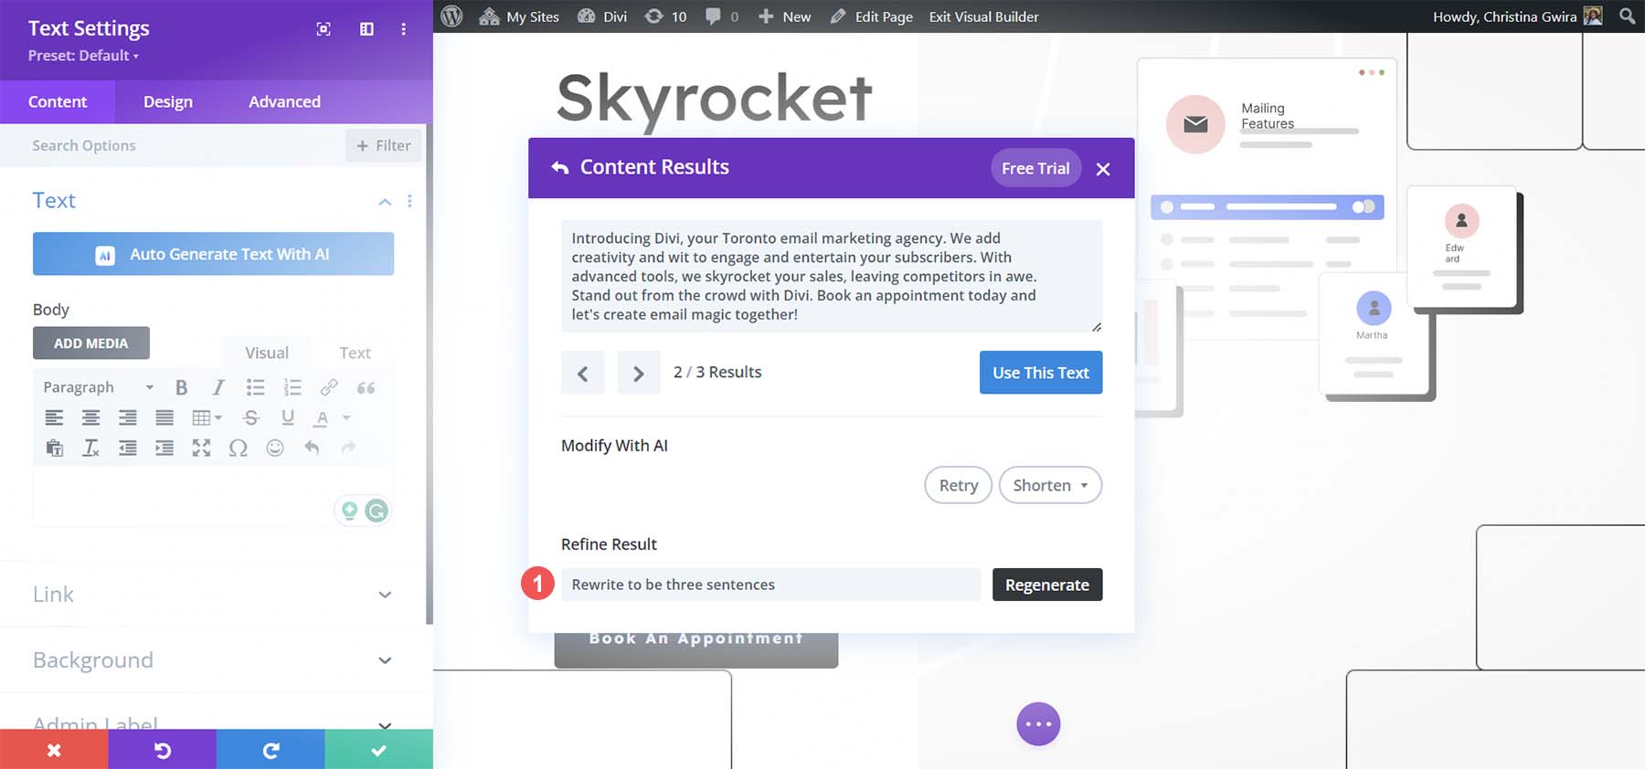Click the editor redo arrow
The height and width of the screenshot is (769, 1645).
[x=348, y=448]
